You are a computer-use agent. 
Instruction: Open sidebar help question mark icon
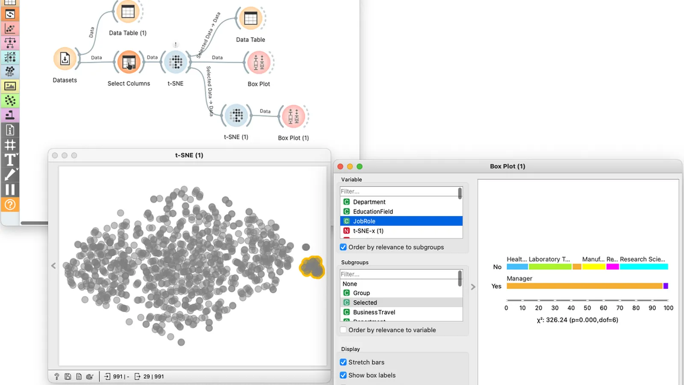click(x=10, y=204)
